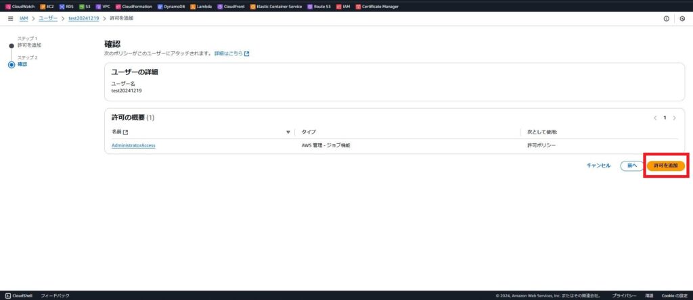Image resolution: width=693 pixels, height=300 pixels.
Task: Click the orange 許可を追加 button
Action: 665,166
